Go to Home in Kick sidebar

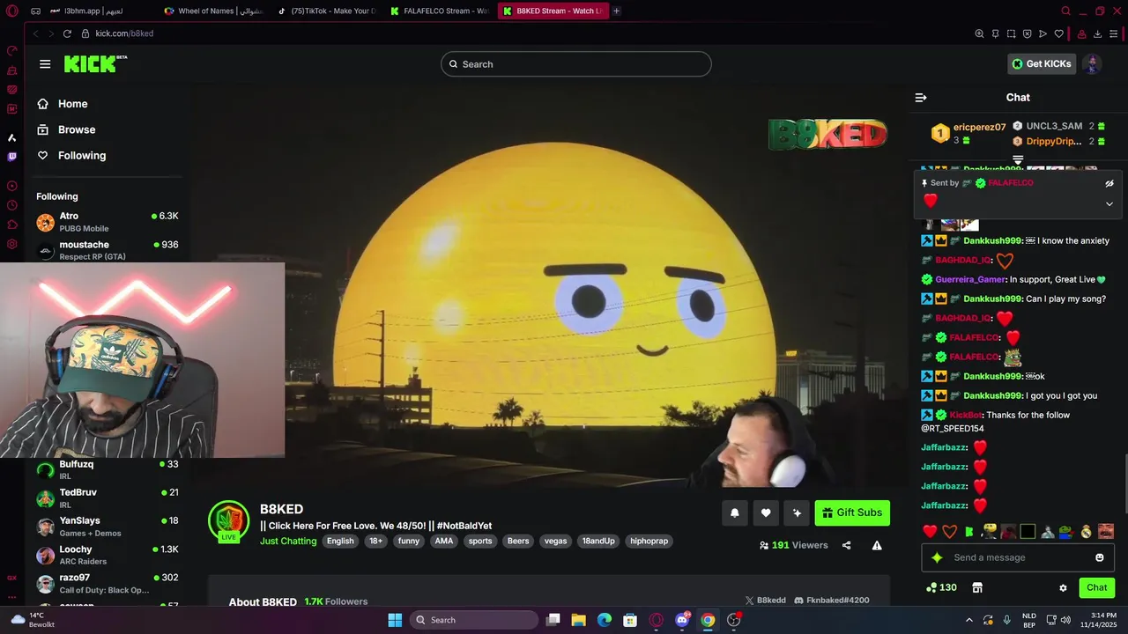62,104
